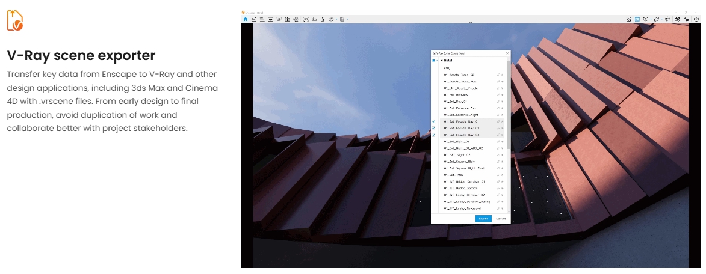Click the document-with-badge export icon
The height and width of the screenshot is (274, 706).
point(323,19)
